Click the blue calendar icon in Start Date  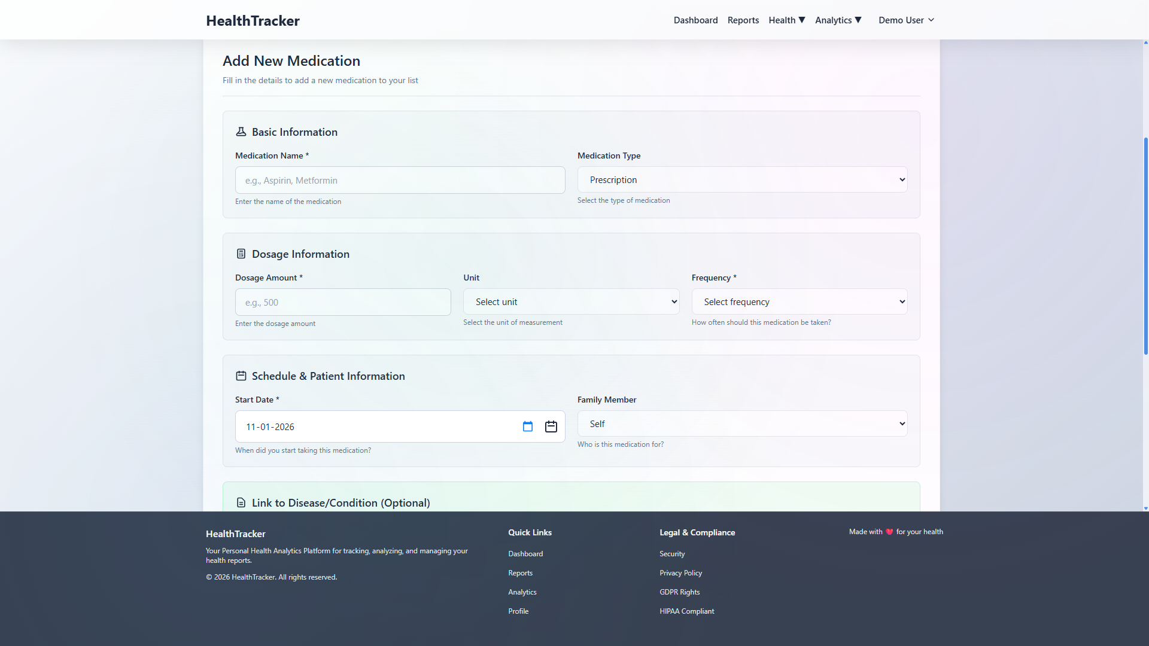(x=527, y=426)
